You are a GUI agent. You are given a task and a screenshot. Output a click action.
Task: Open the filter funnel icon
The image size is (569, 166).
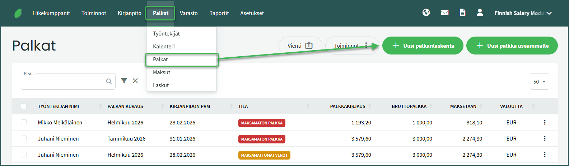tap(124, 81)
